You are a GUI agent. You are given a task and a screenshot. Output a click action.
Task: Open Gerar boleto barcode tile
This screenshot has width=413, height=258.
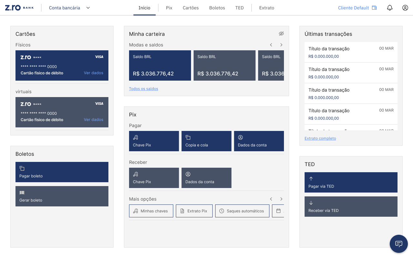click(62, 196)
